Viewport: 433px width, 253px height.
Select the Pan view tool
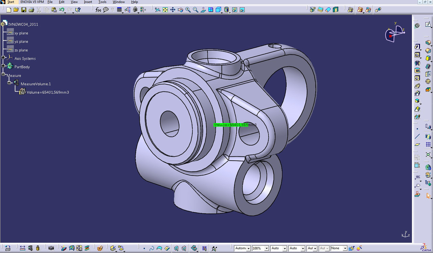click(x=173, y=10)
